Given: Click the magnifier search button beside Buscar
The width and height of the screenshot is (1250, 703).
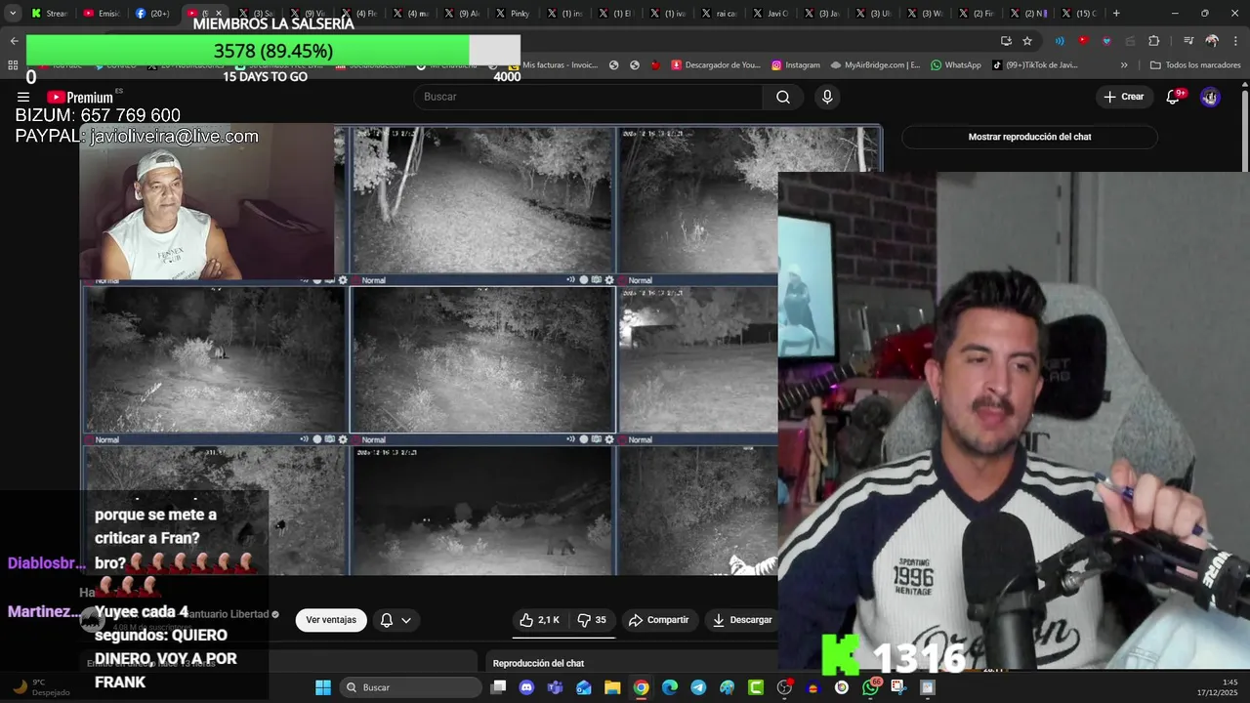Looking at the screenshot, I should point(783,97).
